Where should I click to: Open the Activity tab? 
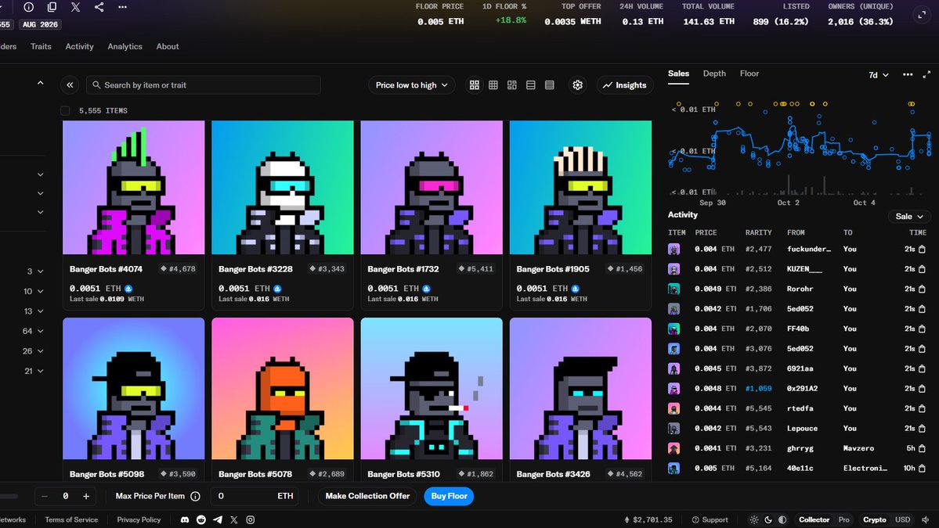[x=80, y=46]
